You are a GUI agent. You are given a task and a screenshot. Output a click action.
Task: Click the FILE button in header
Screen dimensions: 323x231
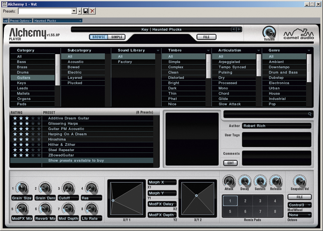206,37
